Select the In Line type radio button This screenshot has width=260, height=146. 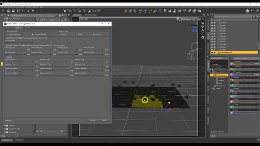59,34
